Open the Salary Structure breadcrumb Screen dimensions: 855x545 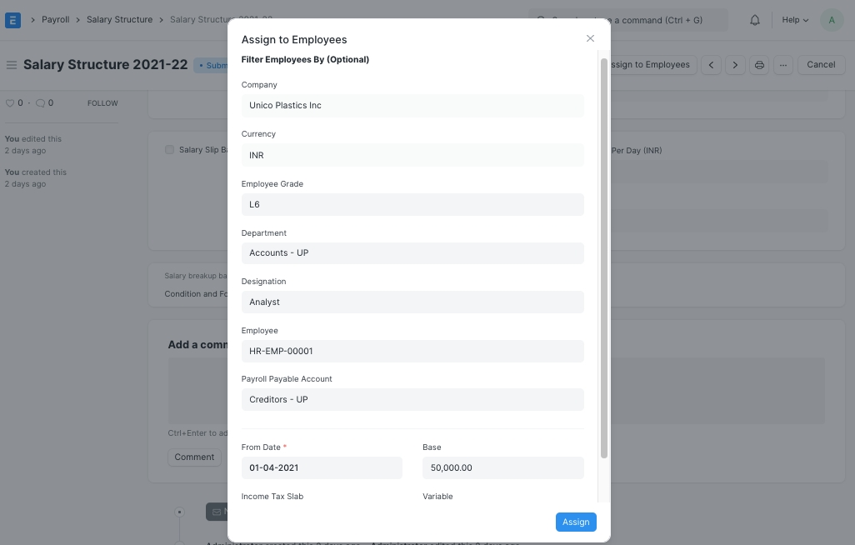tap(119, 19)
